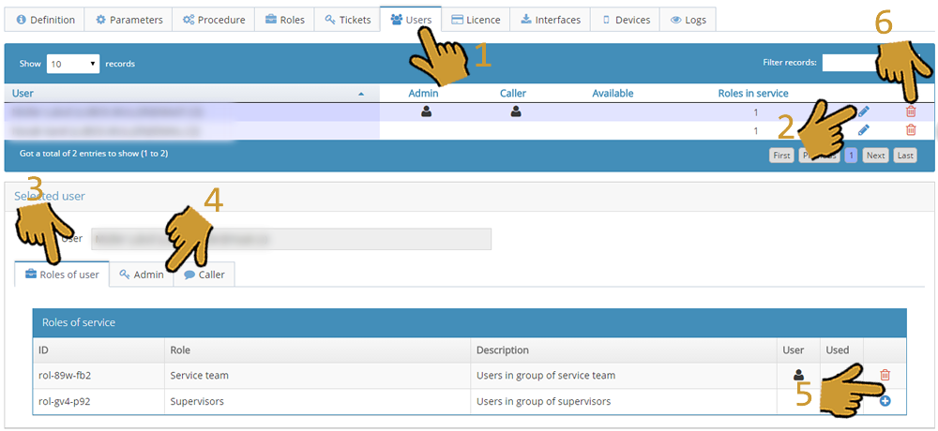Open the Show records count dropdown
This screenshot has height=431, width=938.
73,64
